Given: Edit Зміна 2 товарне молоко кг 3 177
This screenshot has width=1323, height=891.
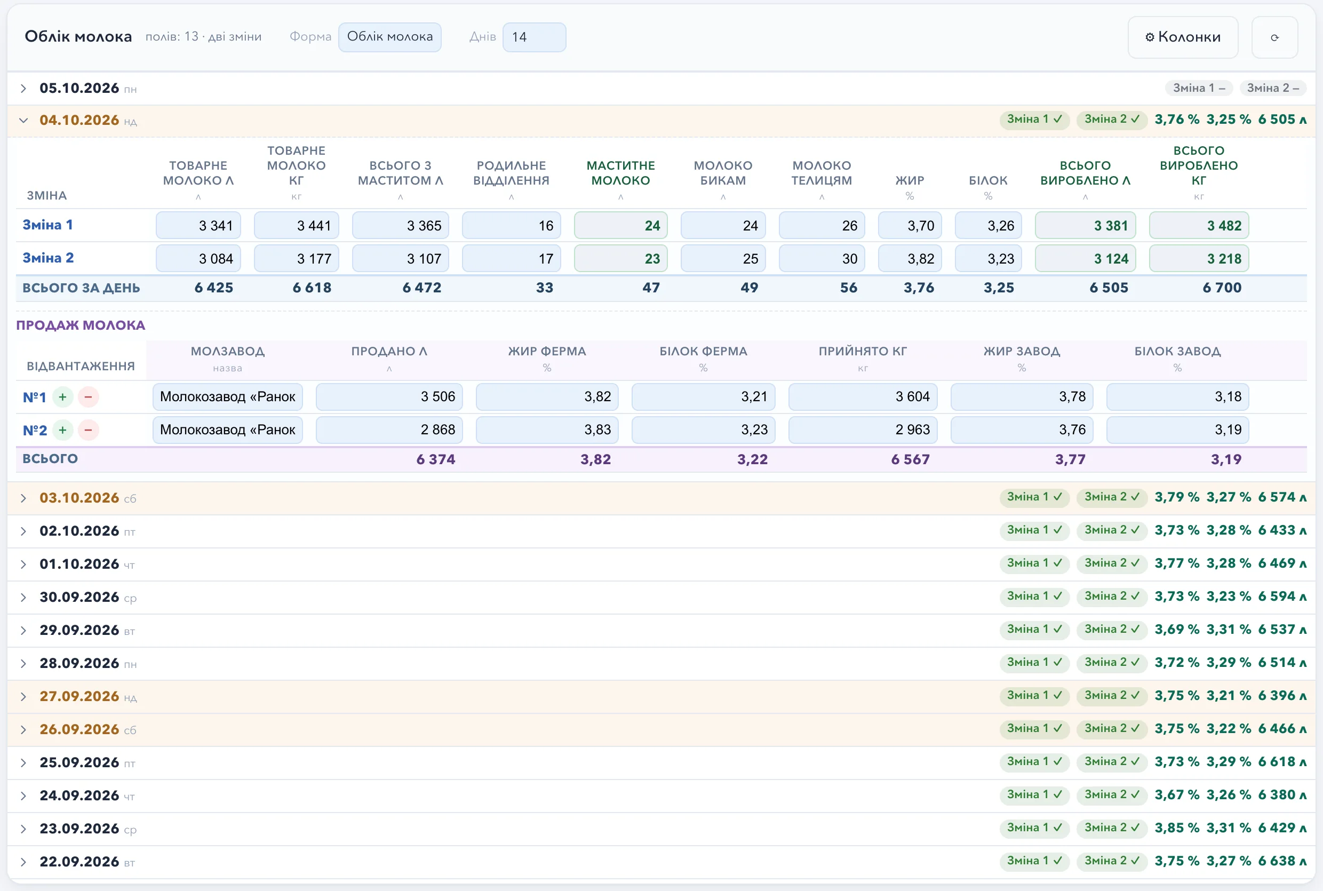Looking at the screenshot, I should tap(297, 259).
